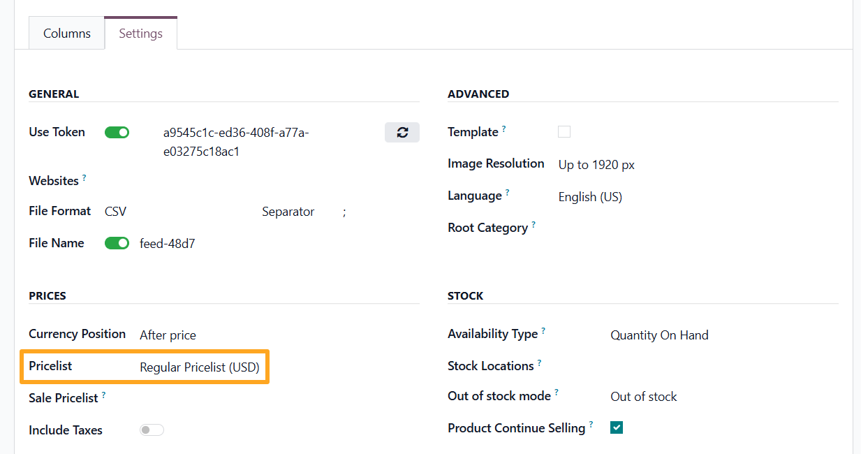Show help tooltip for Product Continue Selling
The height and width of the screenshot is (454, 861).
pos(591,425)
